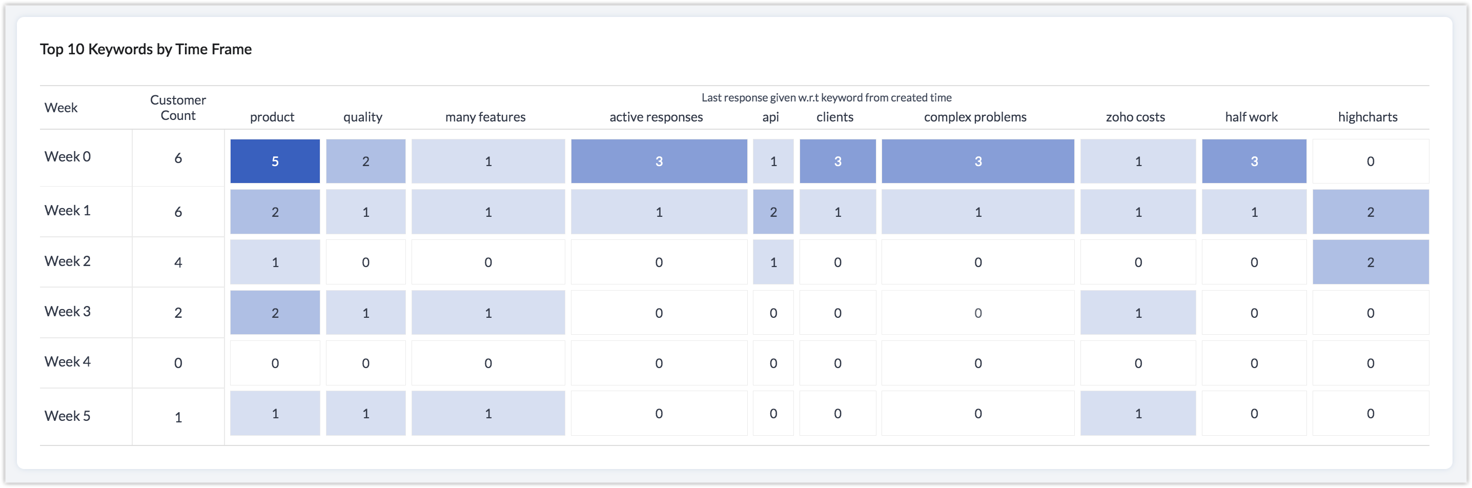Click Week 5 zoho costs cell
The image size is (1472, 488).
click(x=1138, y=413)
